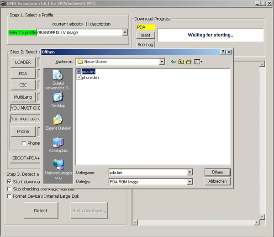The height and width of the screenshot is (237, 274).
Task: Open Netzwerkumgebung in the places sidebar
Action: click(x=58, y=168)
